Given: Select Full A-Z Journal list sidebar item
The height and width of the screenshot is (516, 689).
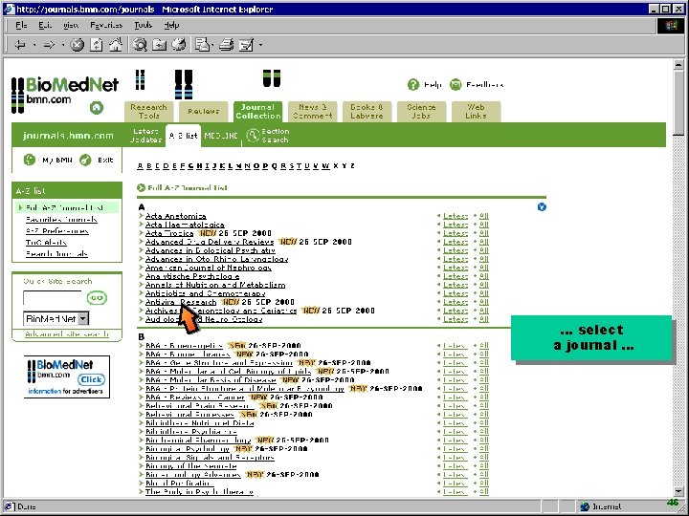Looking at the screenshot, I should 67,207.
